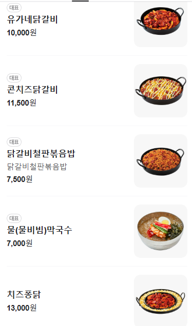Click the 대표 badge above 물(물비빔)막국수
The height and width of the screenshot is (326, 192).
[x=14, y=218]
